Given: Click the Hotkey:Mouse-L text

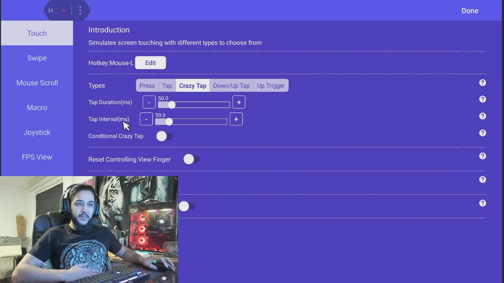Looking at the screenshot, I should click(x=111, y=63).
